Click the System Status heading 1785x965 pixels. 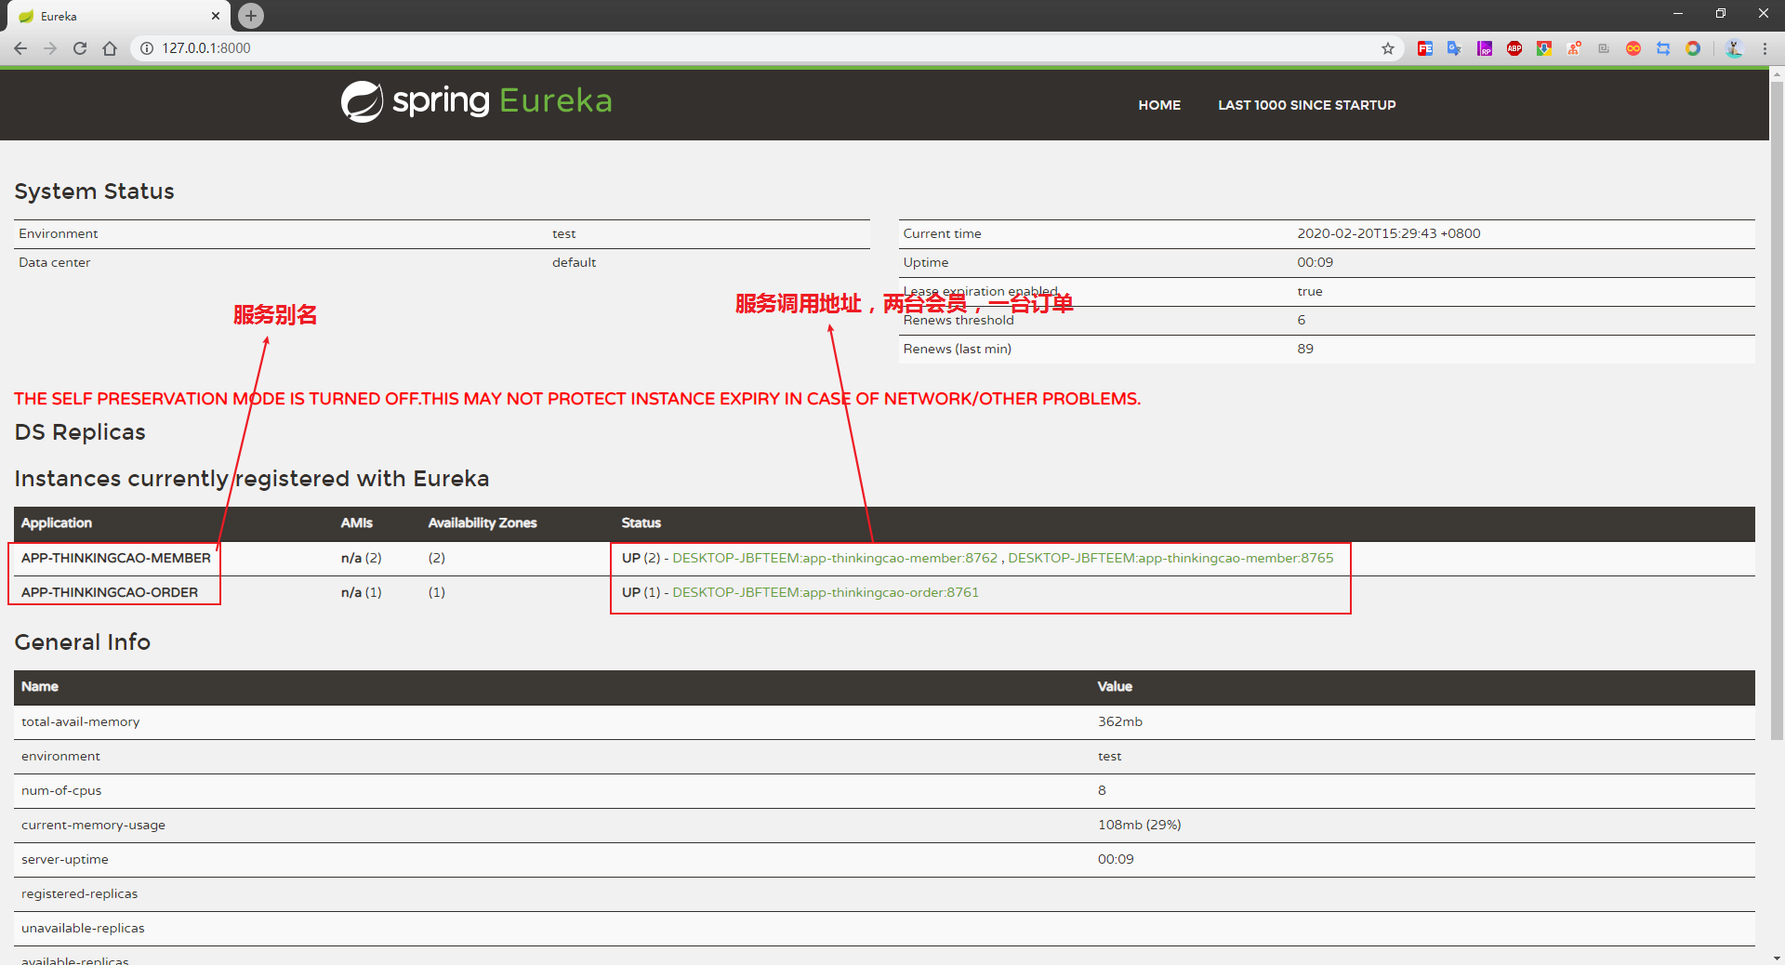tap(94, 192)
